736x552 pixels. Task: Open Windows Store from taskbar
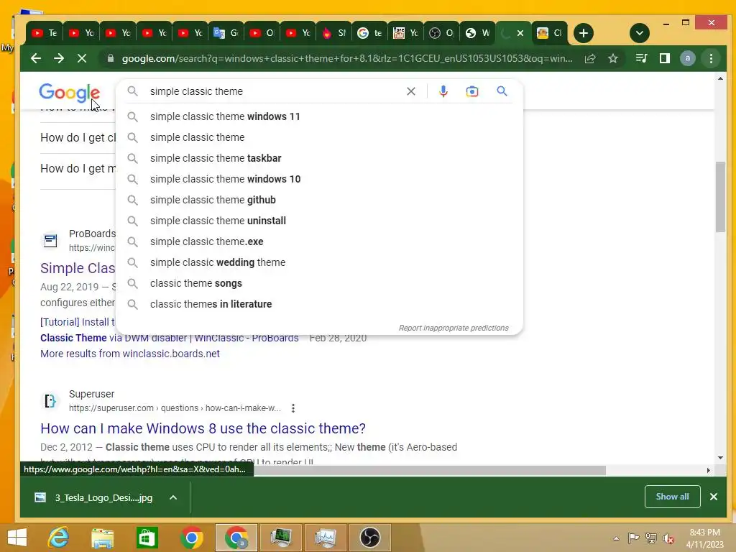click(147, 538)
